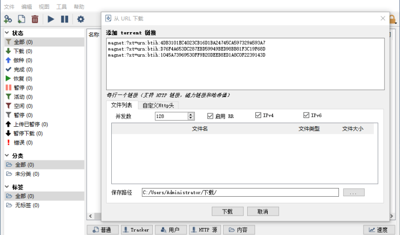The width and height of the screenshot is (400, 235).
Task: Click the resume play toolbar icon
Action: point(51,19)
